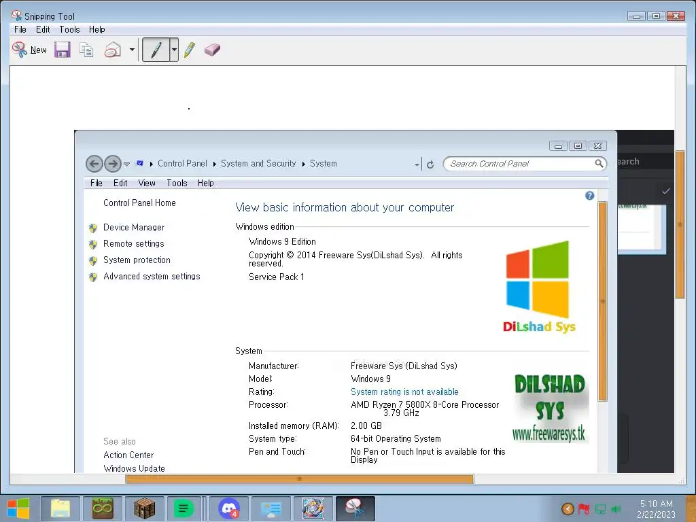Open the View menu in System window

click(x=147, y=183)
